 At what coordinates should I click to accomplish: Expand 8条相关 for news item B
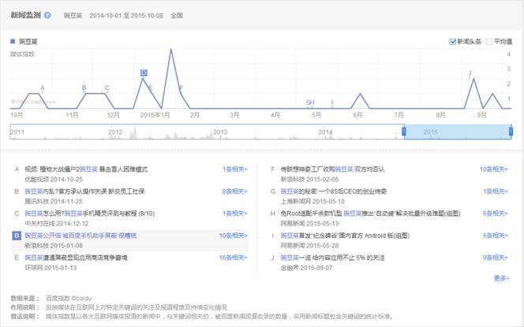point(234,191)
